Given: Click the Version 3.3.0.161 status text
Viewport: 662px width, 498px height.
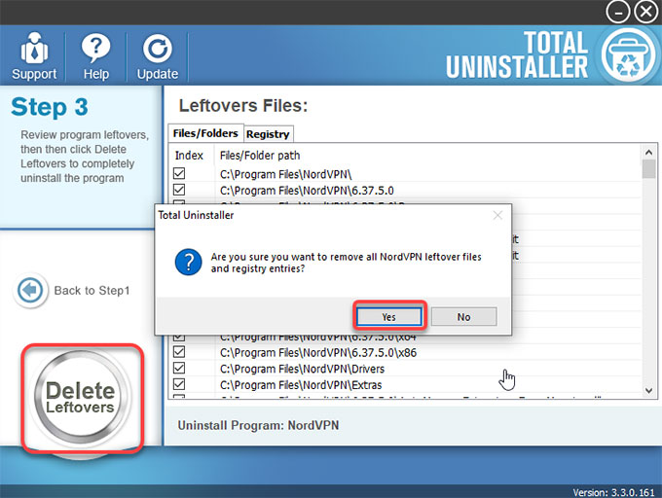Looking at the screenshot, I should 613,492.
